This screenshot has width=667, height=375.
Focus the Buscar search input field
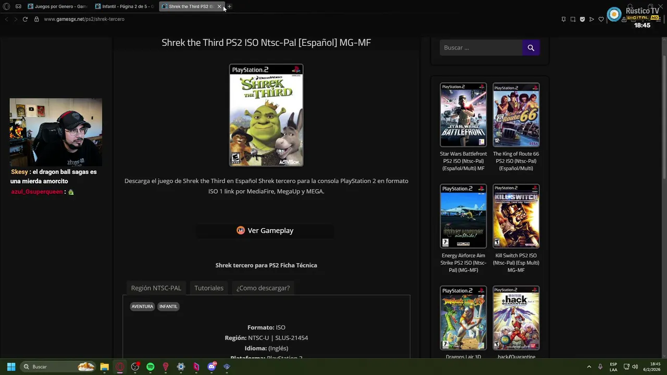pyautogui.click(x=481, y=47)
